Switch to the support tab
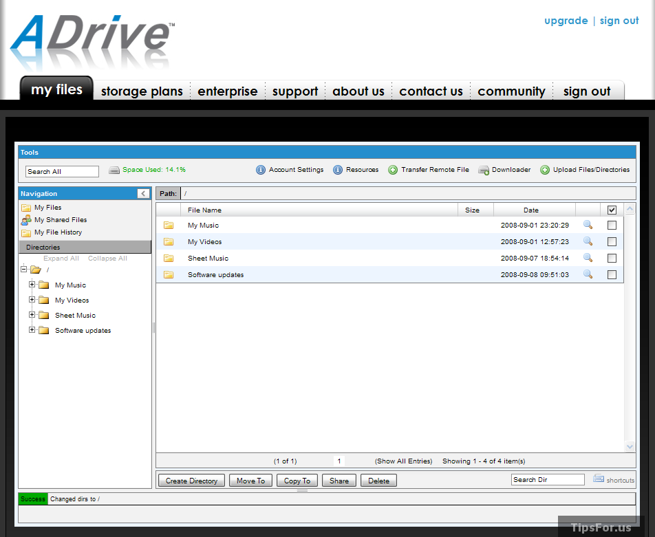Image resolution: width=655 pixels, height=537 pixels. tap(295, 91)
